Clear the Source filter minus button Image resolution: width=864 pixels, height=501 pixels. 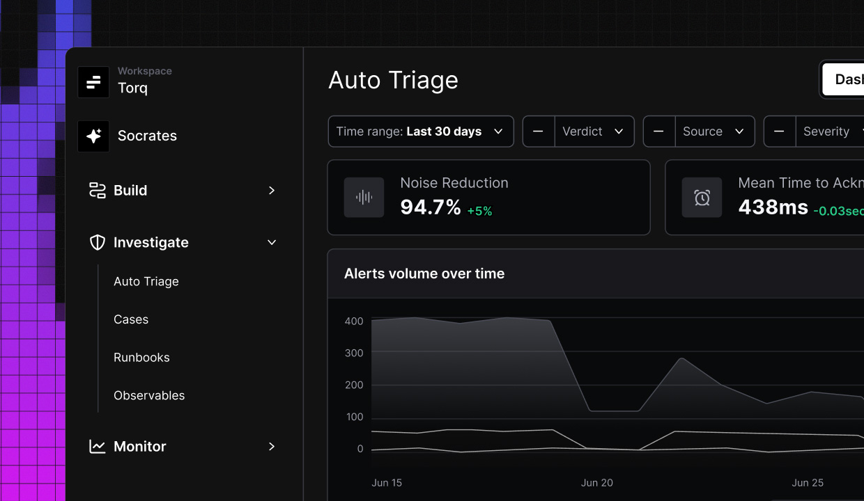[x=658, y=132]
